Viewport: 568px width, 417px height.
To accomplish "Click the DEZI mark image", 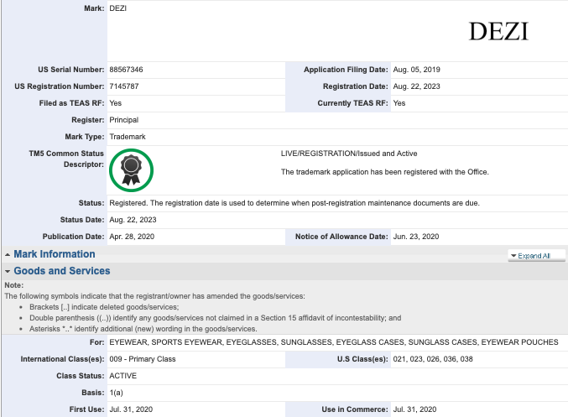I will coord(498,31).
